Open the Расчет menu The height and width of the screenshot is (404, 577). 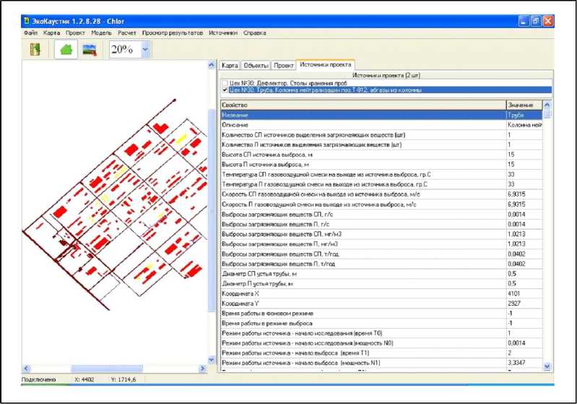[127, 33]
